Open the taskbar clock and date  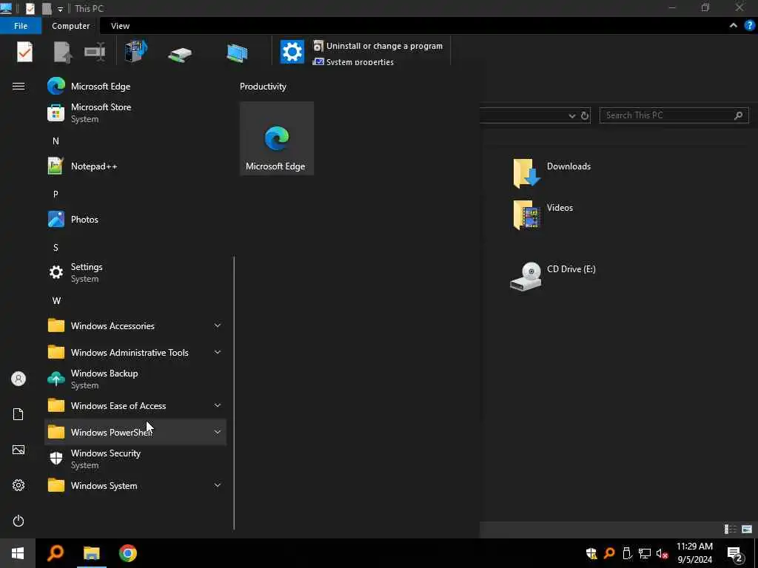pos(694,553)
